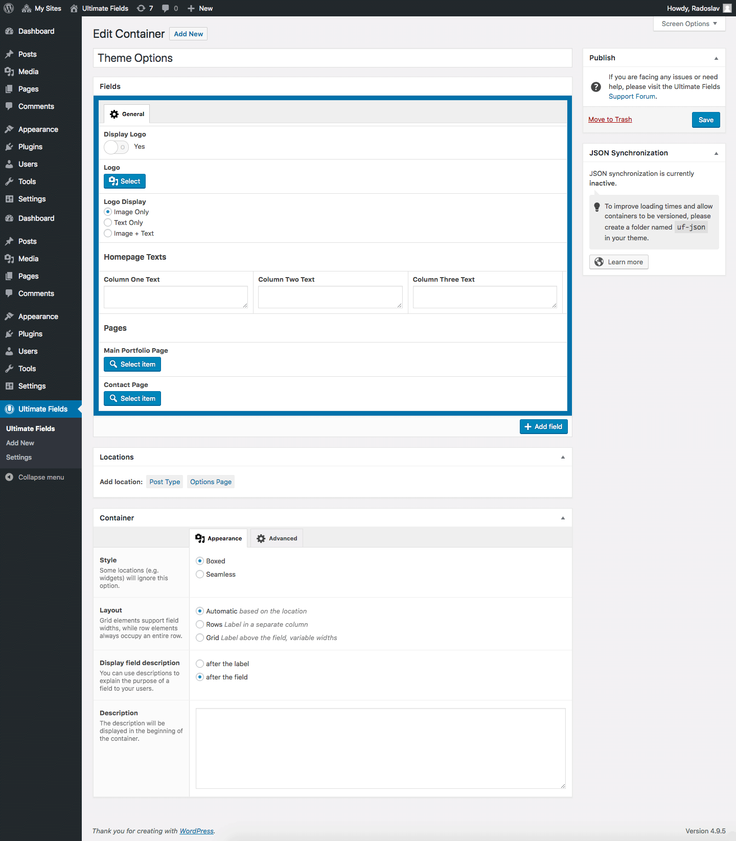Screen dimensions: 736x841
Task: Click the WordPress logo icon in admin bar
Action: coord(9,8)
